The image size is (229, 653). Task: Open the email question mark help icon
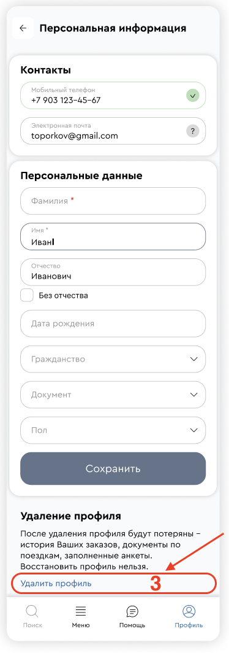(x=192, y=131)
